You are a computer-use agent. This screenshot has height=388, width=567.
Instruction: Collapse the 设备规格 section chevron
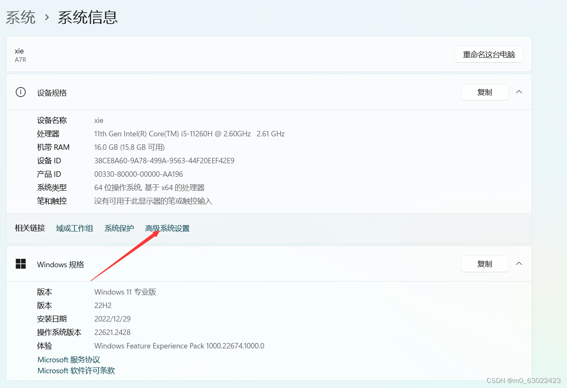coord(519,92)
